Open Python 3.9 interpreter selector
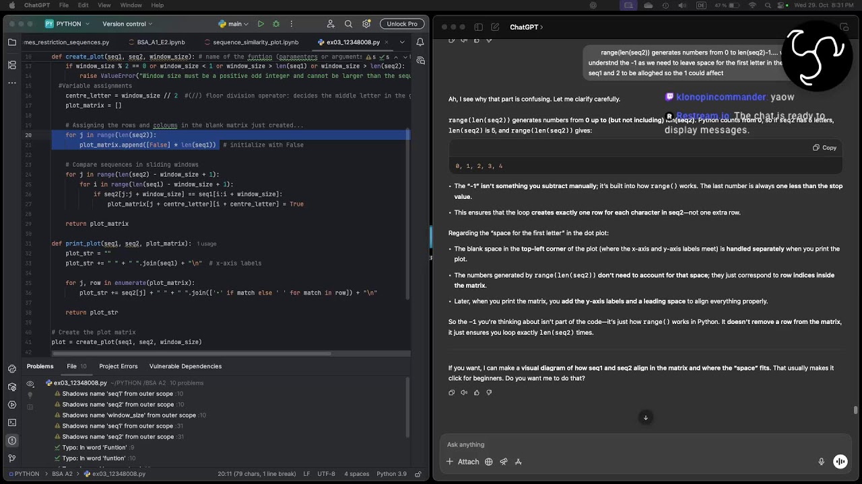Screen dimensions: 862x484 [x=391, y=474]
